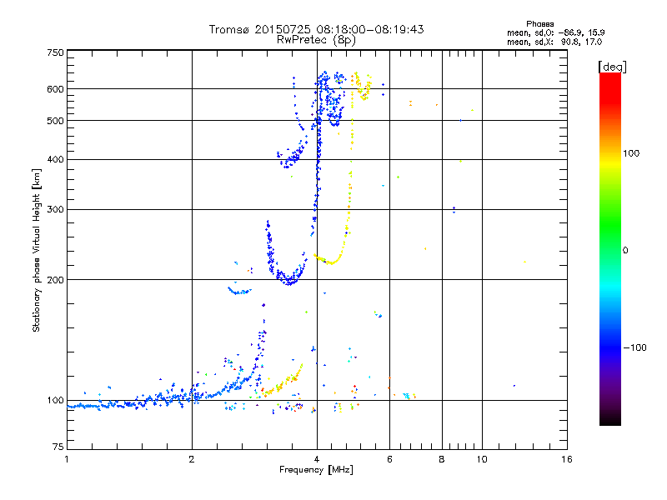Click the y-axis label '400'
667x500 pixels.
[x=55, y=159]
